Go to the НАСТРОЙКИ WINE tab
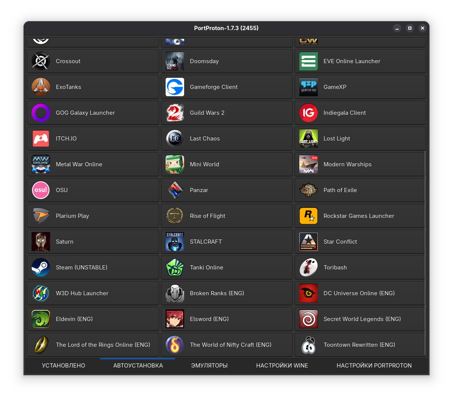This screenshot has height=401, width=453. pyautogui.click(x=282, y=366)
